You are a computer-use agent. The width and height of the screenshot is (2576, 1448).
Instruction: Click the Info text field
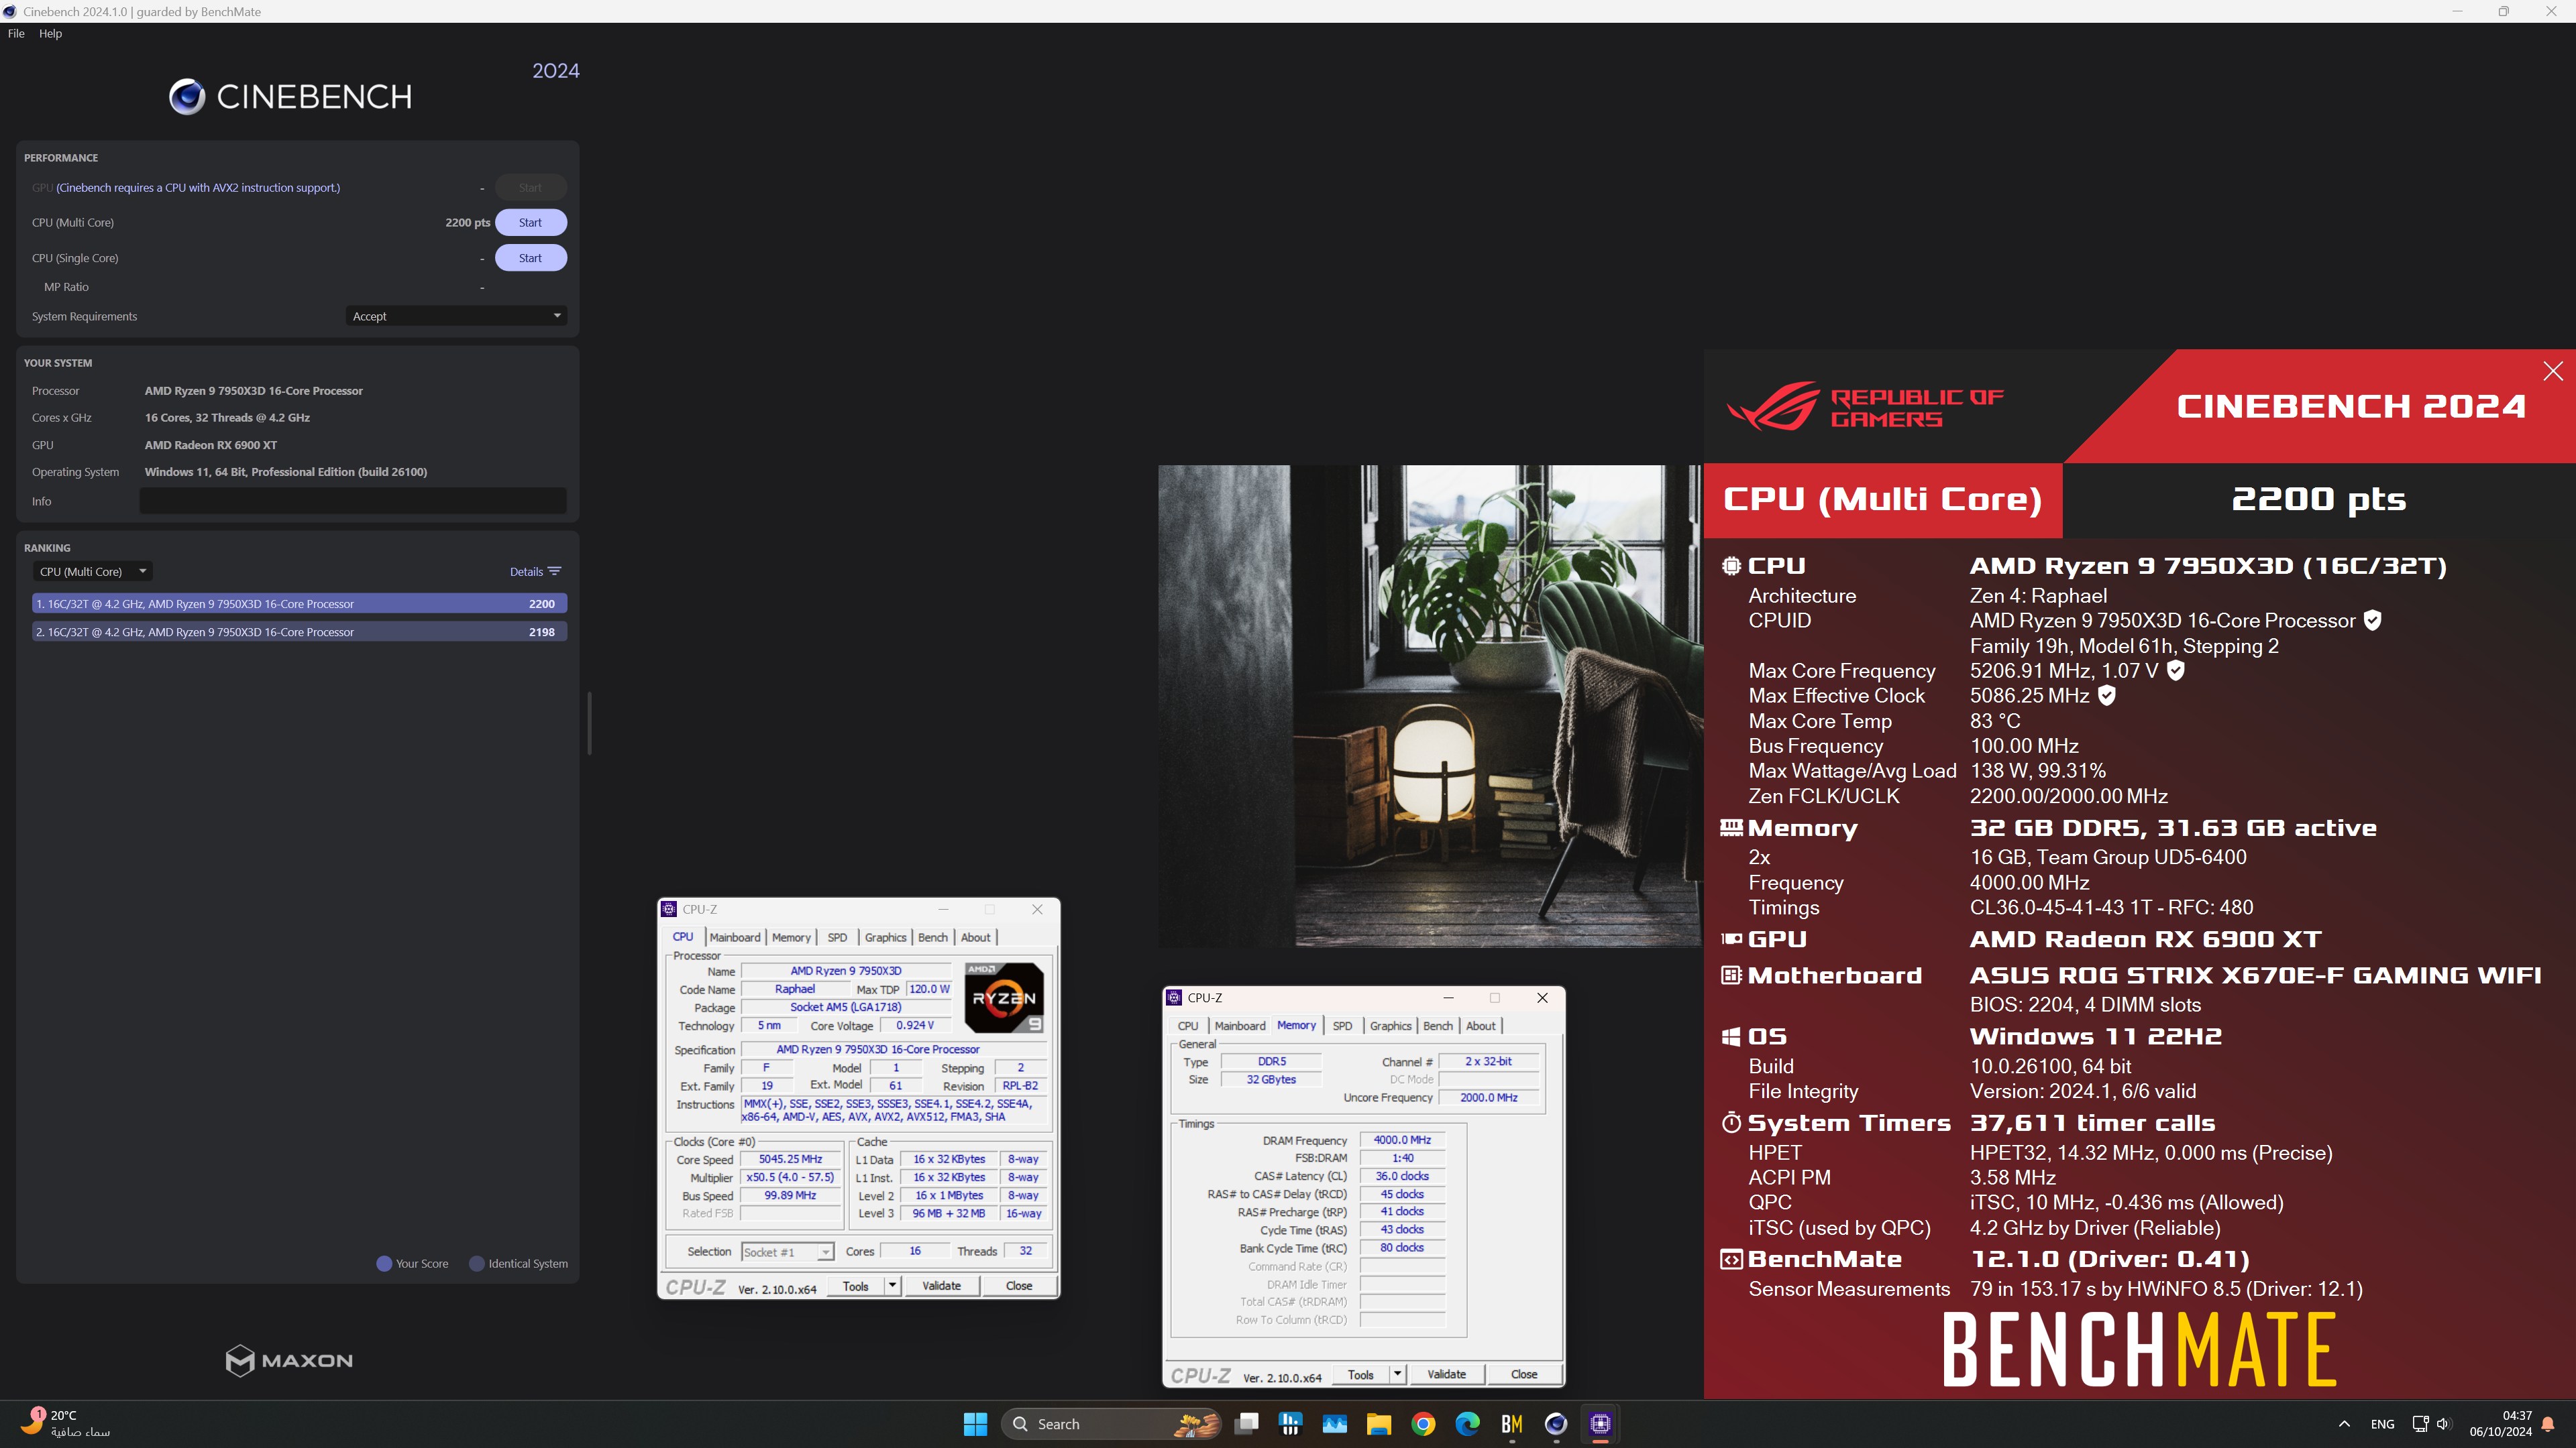352,501
